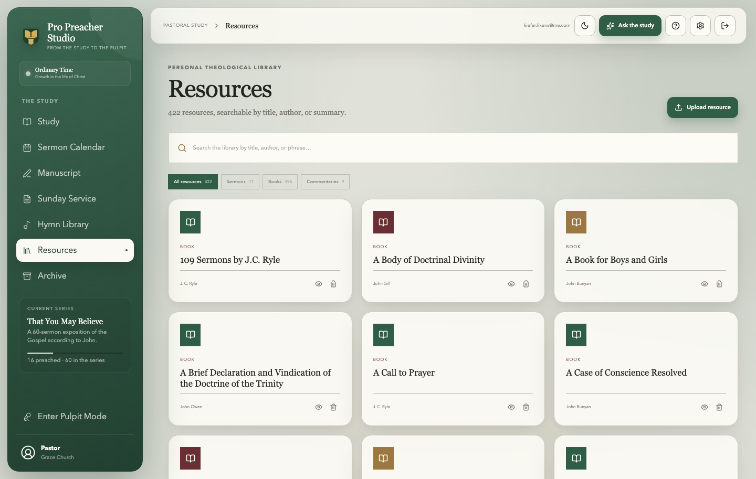Image resolution: width=756 pixels, height=479 pixels.
Task: Open Manuscript in the sidebar
Action: 75,173
